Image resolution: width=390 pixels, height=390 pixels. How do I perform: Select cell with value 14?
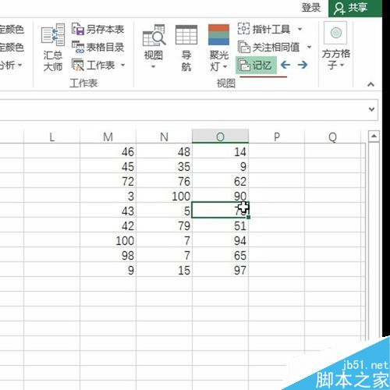[x=220, y=151]
